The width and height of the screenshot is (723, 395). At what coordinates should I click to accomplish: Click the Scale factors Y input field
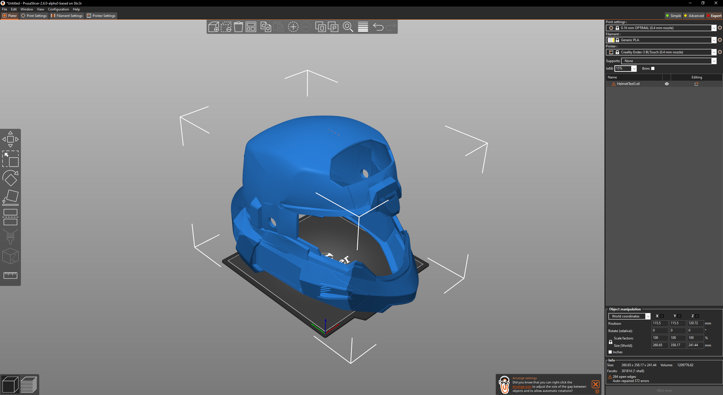point(678,338)
